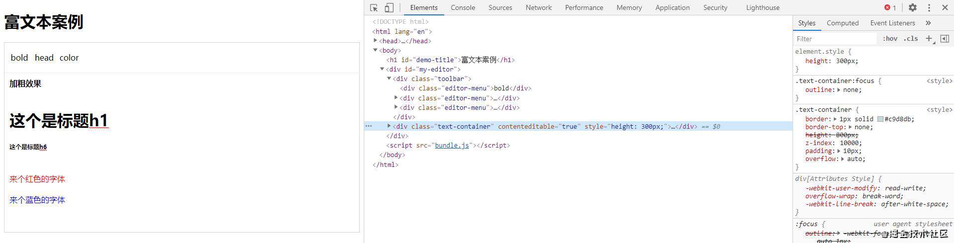Expand the border-top property arrow

click(x=851, y=127)
